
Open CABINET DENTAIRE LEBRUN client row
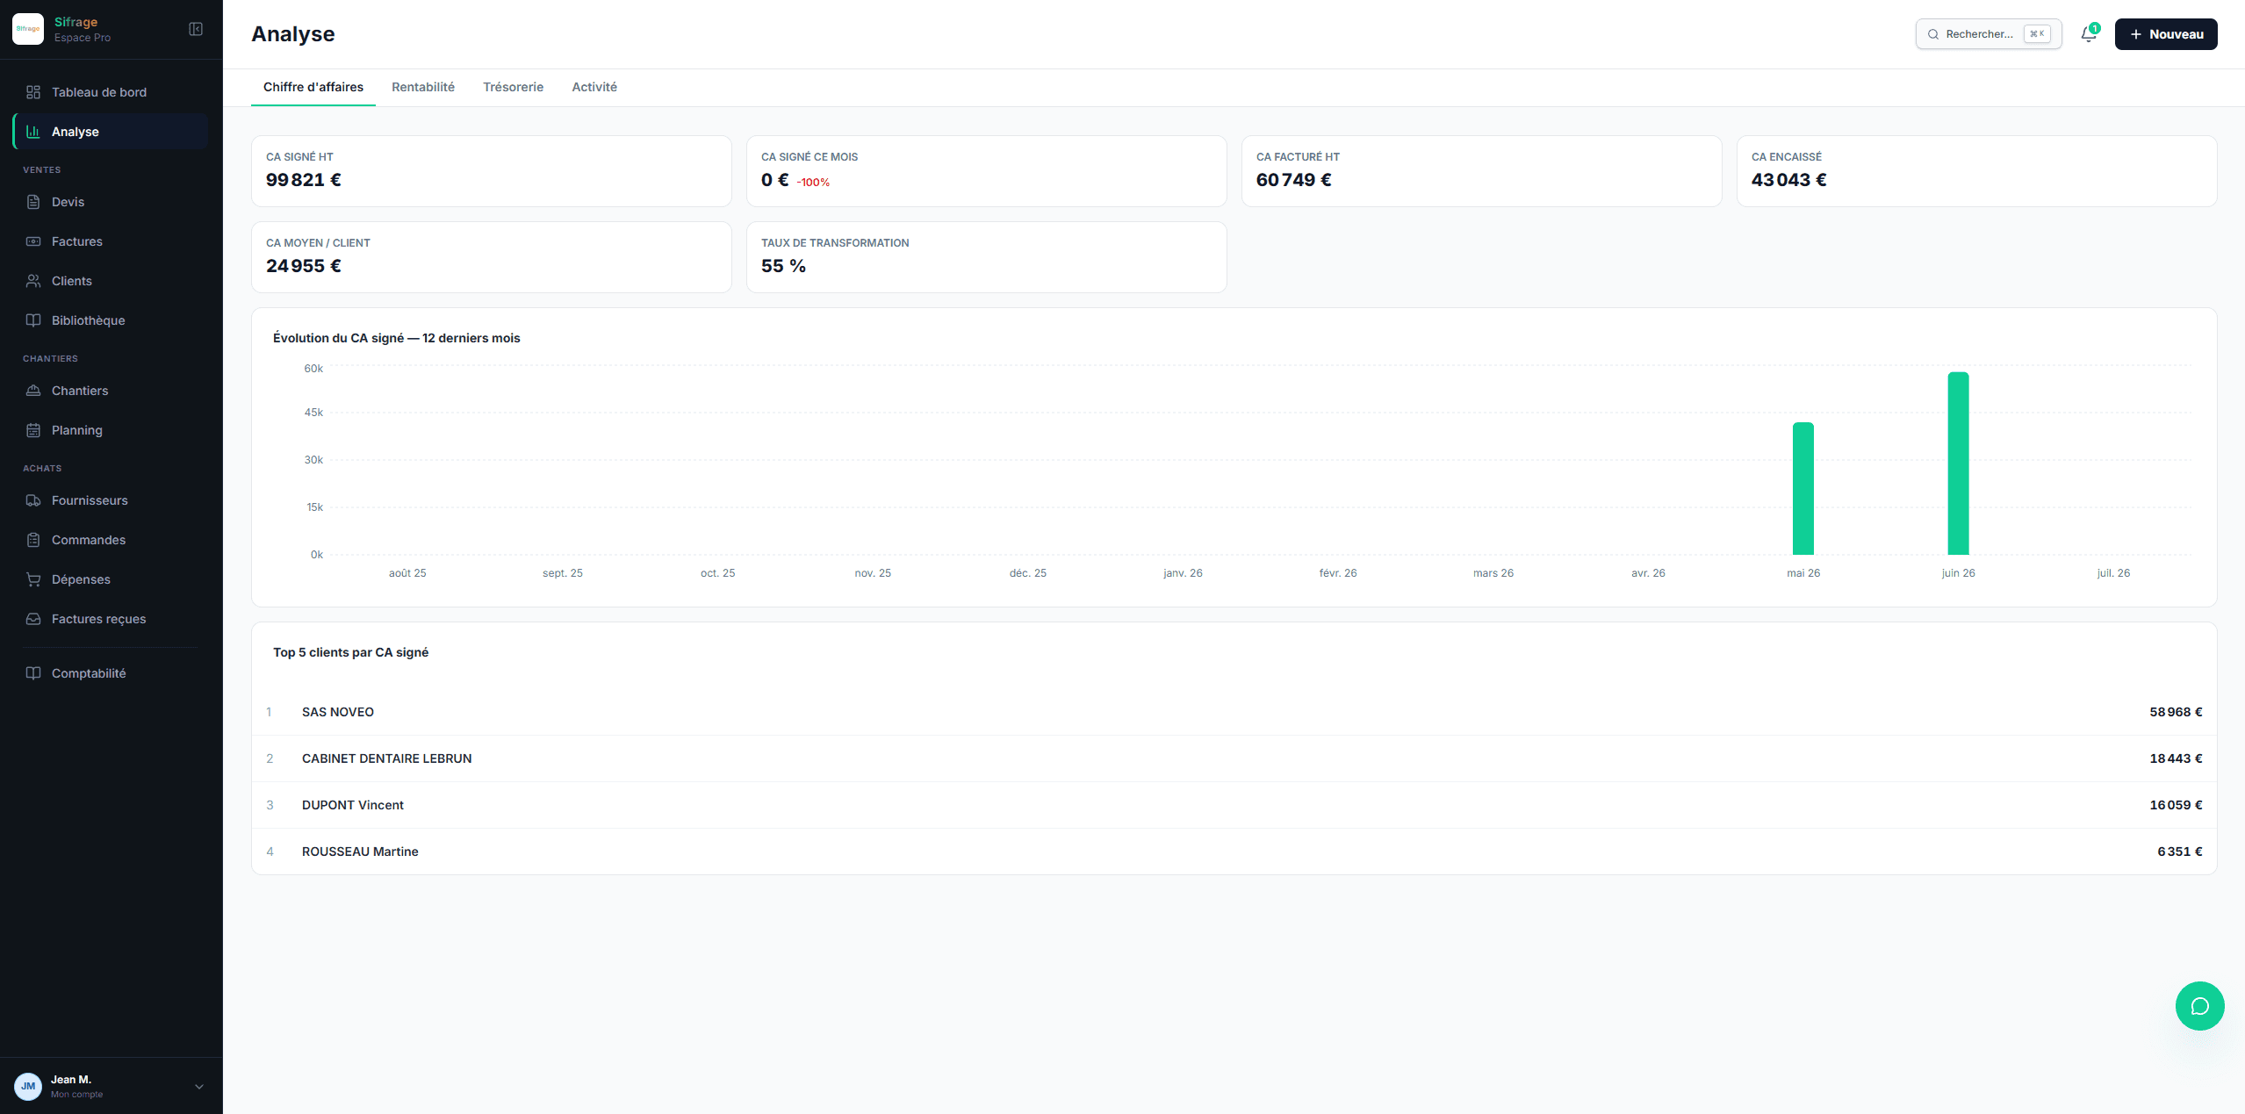point(1234,758)
